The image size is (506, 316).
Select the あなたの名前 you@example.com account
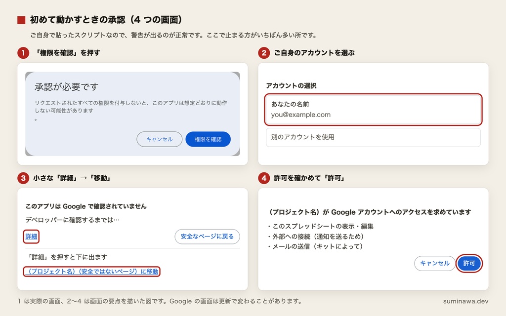(373, 109)
